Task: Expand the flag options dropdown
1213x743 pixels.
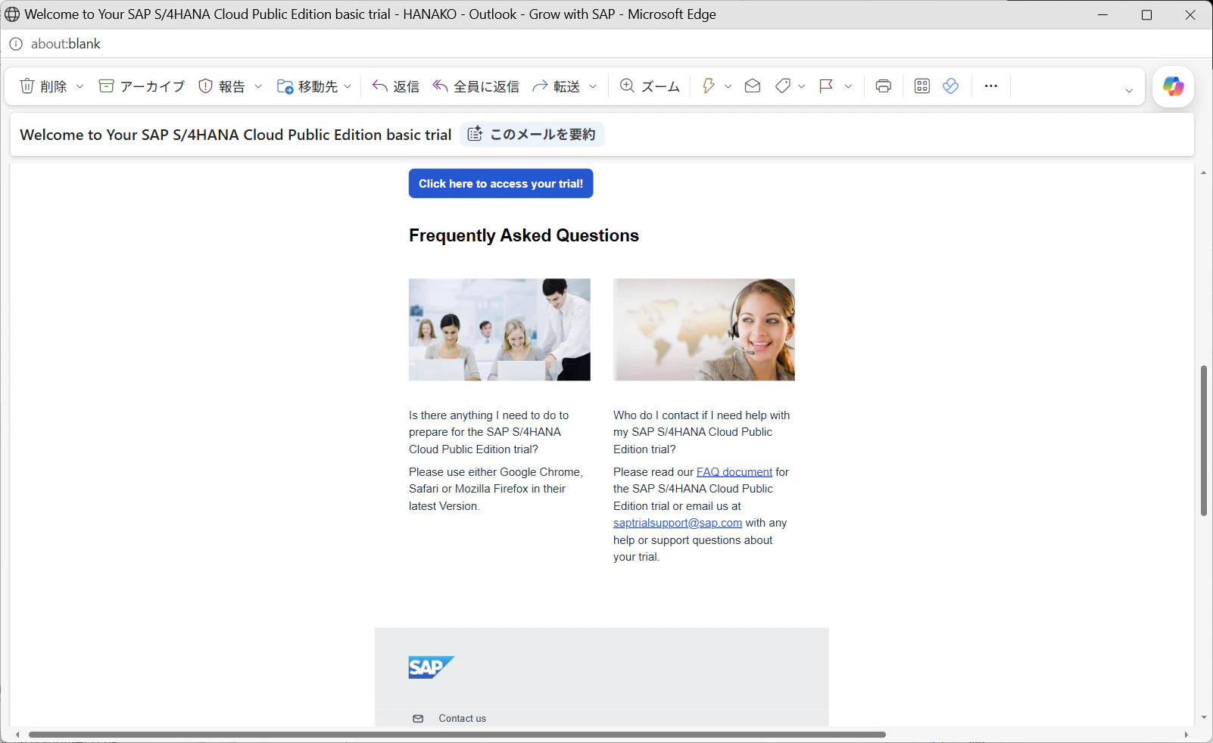Action: [x=849, y=86]
